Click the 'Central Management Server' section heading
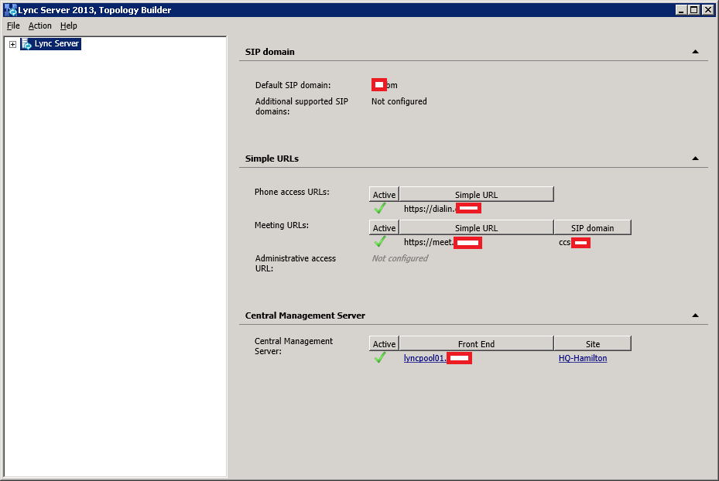The image size is (719, 481). (x=305, y=316)
